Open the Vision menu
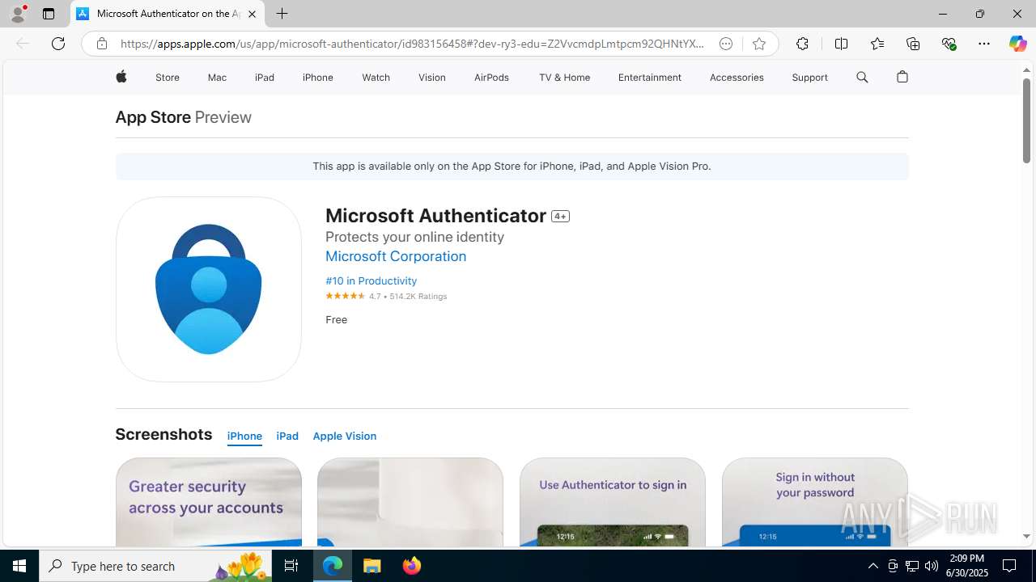This screenshot has width=1036, height=582. [x=432, y=78]
